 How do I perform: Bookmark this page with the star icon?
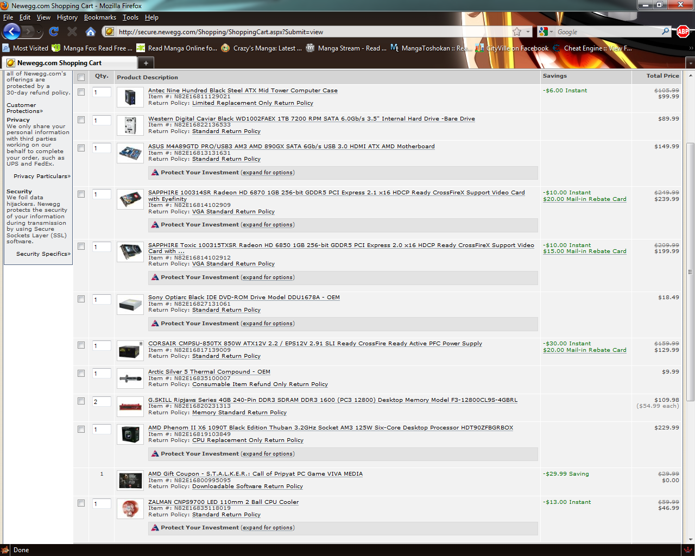pos(517,32)
